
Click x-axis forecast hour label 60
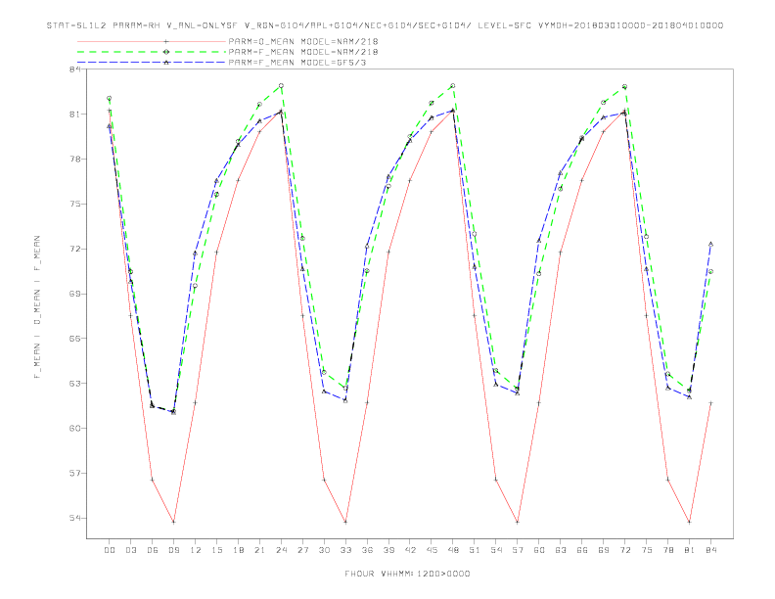[539, 550]
